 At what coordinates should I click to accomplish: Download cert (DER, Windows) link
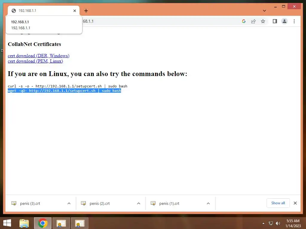coord(39,56)
